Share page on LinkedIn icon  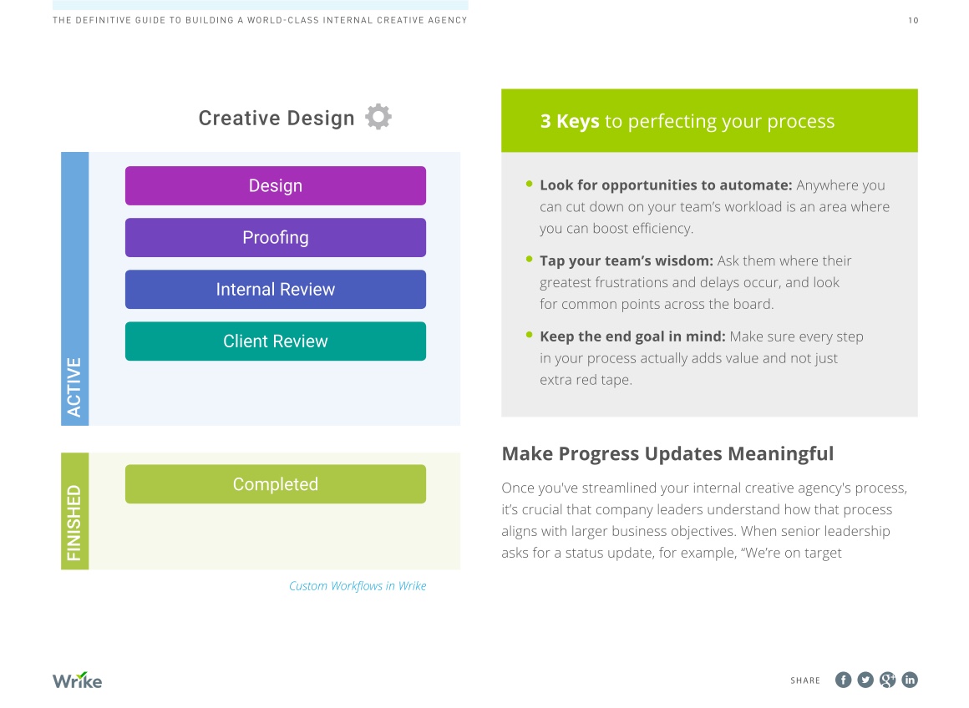coord(910,680)
